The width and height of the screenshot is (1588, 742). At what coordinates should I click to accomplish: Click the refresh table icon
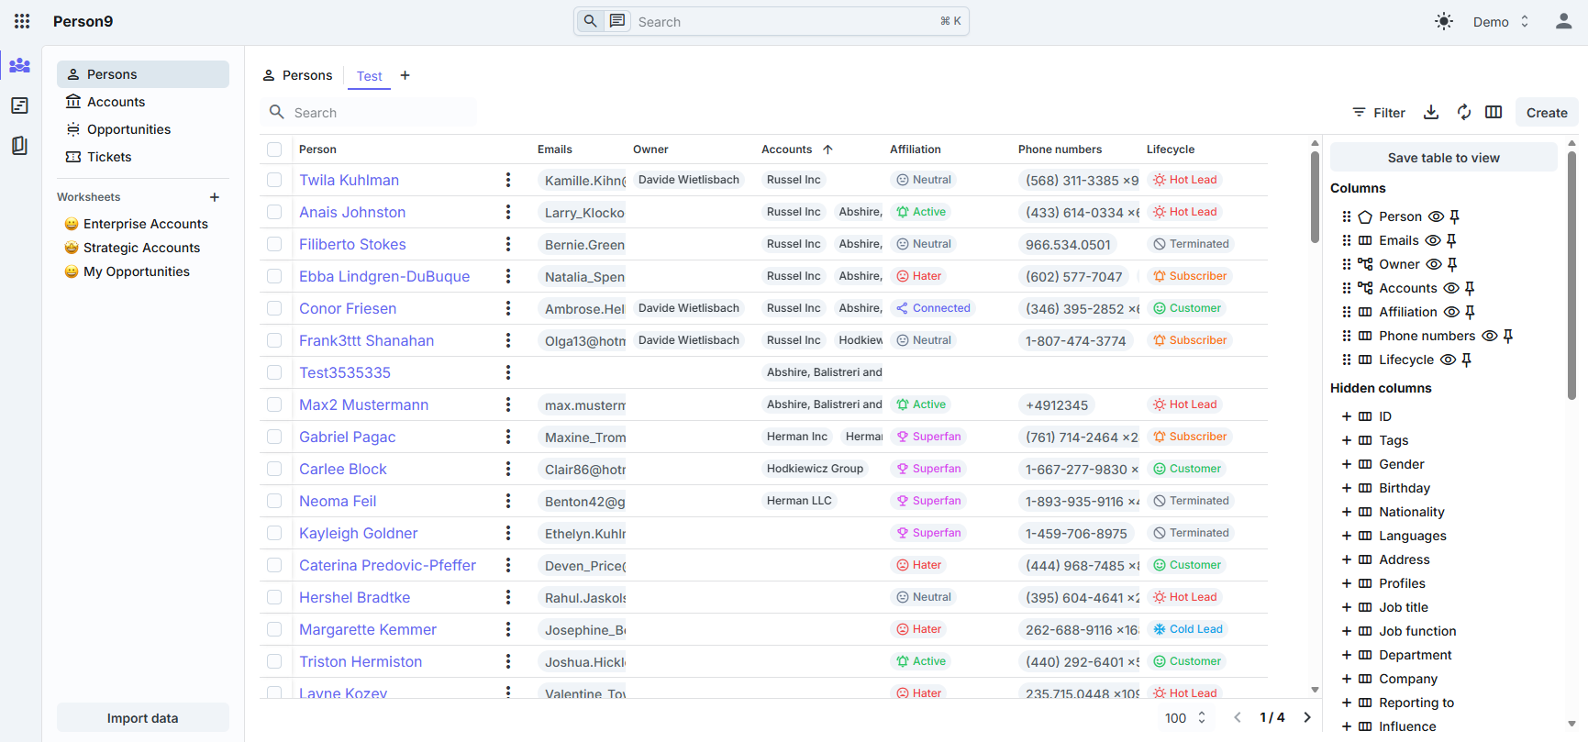pos(1464,112)
